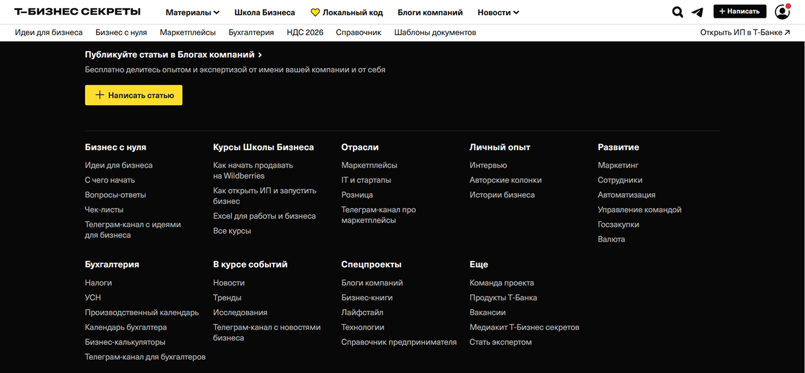Open the Истории бизнеса link

click(x=502, y=195)
